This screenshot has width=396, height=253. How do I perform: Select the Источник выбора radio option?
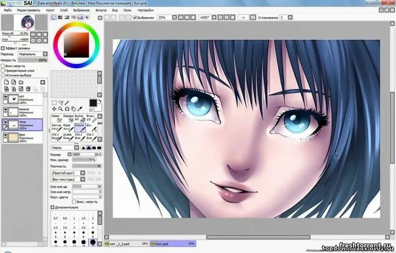click(3, 75)
